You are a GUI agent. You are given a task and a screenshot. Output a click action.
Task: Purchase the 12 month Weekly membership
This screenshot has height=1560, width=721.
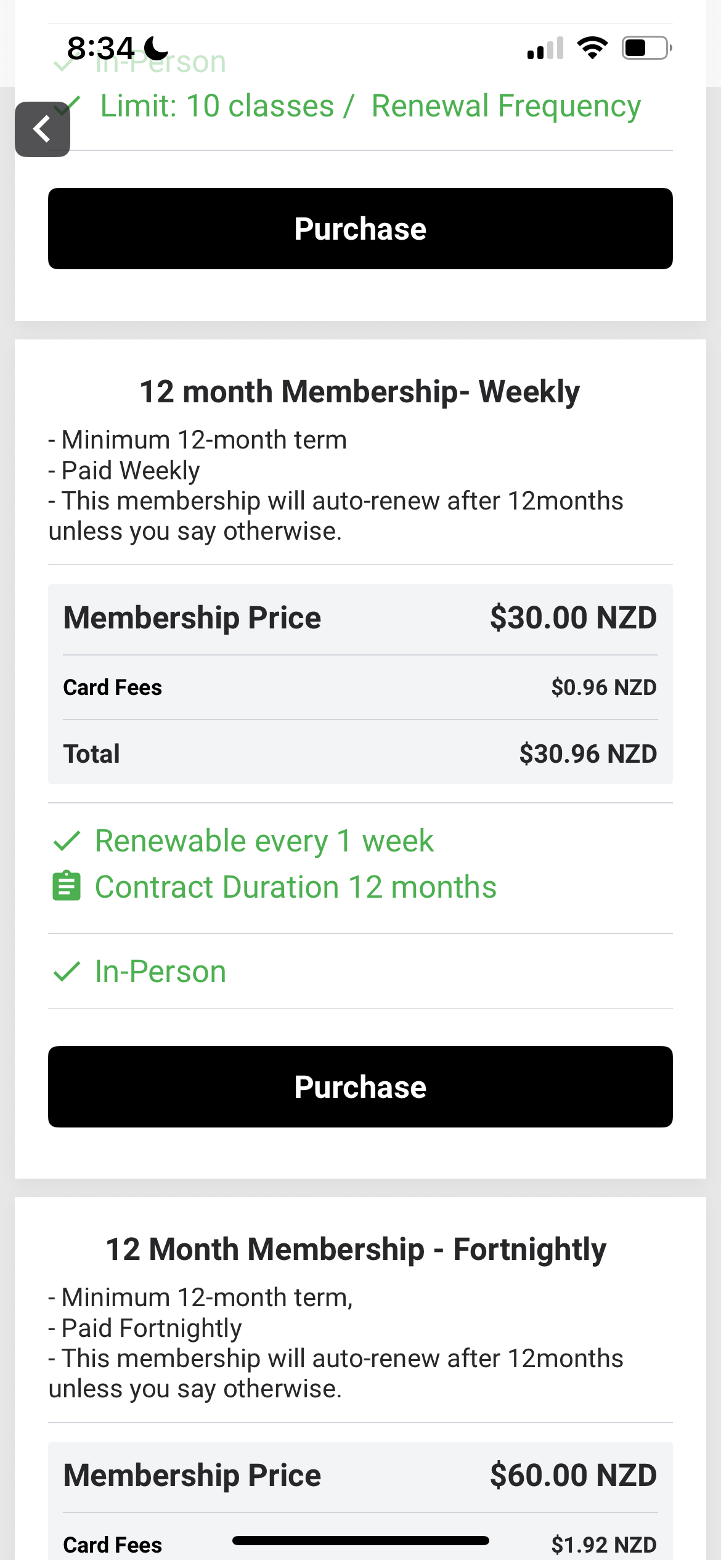coord(360,1087)
